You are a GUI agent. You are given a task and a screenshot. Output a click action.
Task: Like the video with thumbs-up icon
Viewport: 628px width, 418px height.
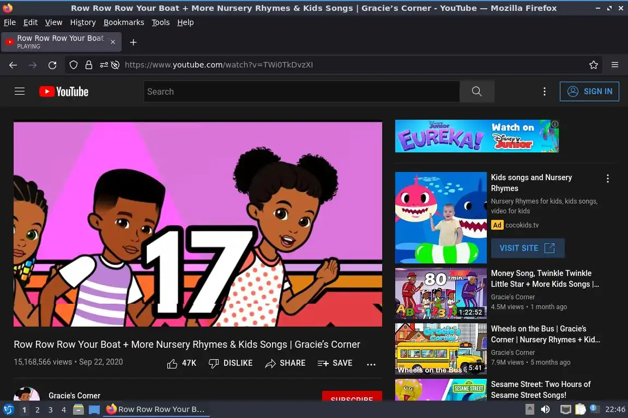click(x=172, y=363)
